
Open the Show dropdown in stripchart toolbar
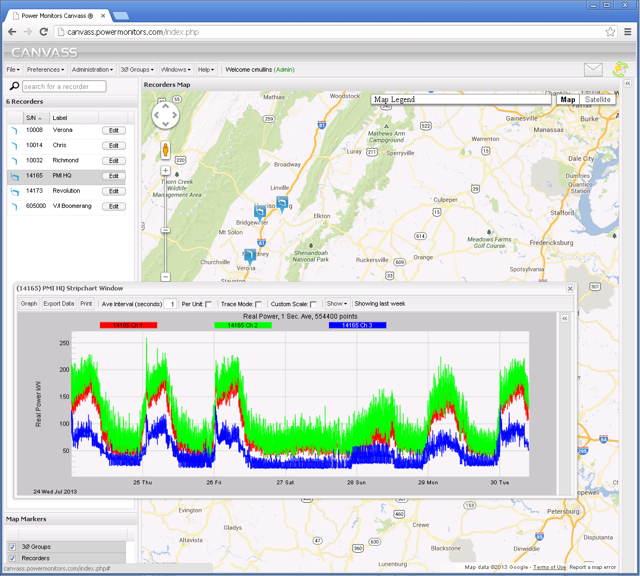click(x=337, y=304)
